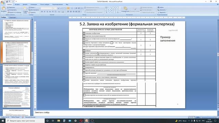Click the Undo icon in Quick Access
The width and height of the screenshot is (219, 123).
click(9, 1)
